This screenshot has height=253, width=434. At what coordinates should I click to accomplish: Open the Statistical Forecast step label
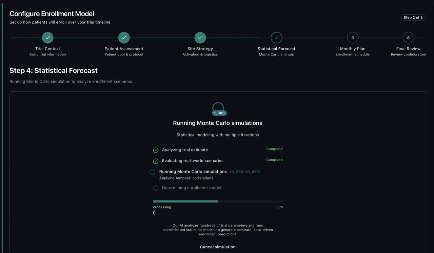(276, 49)
